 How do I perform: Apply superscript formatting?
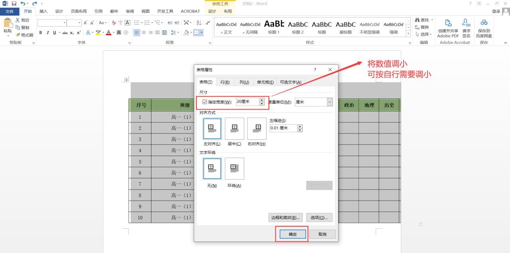78,33
